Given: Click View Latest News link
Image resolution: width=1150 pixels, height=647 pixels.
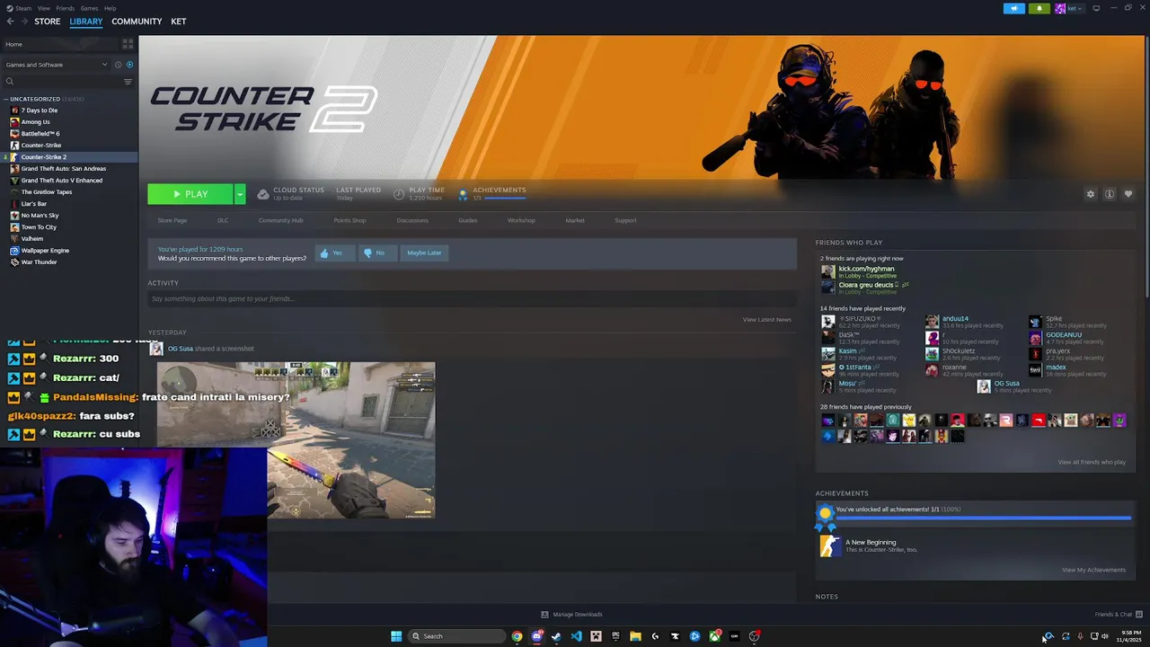Looking at the screenshot, I should (766, 320).
